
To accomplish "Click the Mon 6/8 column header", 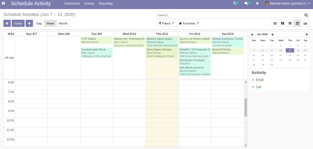I will tap(64, 34).
